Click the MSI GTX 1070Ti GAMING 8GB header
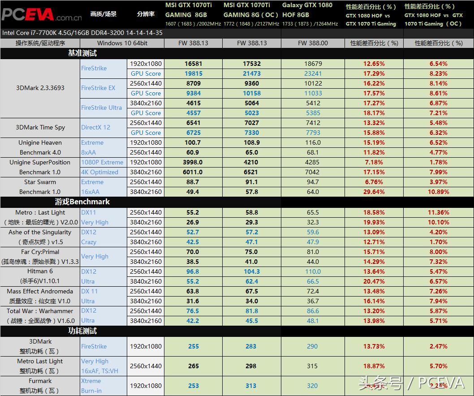 pyautogui.click(x=193, y=14)
